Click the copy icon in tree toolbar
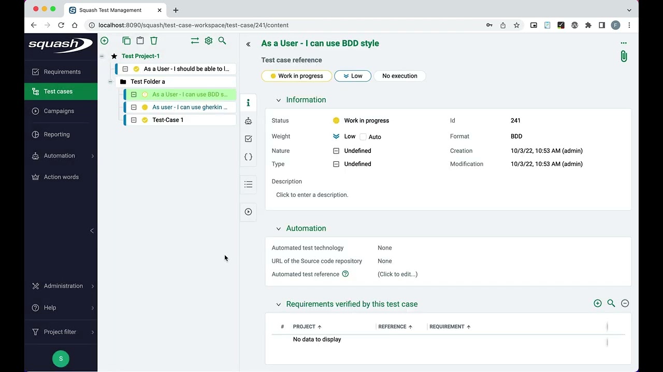The width and height of the screenshot is (663, 372). coord(126,41)
